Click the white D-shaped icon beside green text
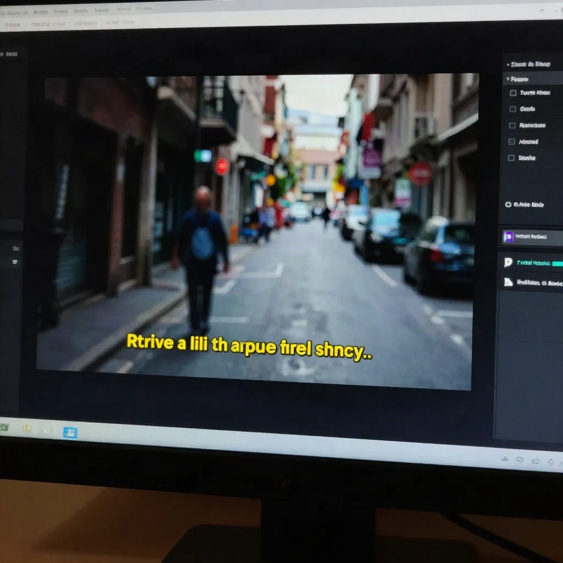 [x=508, y=262]
